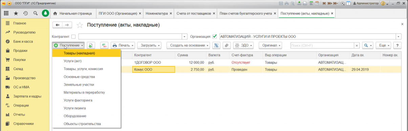This screenshot has width=408, height=131.
Task: Open the ЭДО dropdown
Action: (243, 45)
